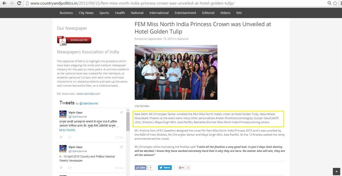Open the bit.ly/1Se3I0L link in the tweet

click(67, 130)
